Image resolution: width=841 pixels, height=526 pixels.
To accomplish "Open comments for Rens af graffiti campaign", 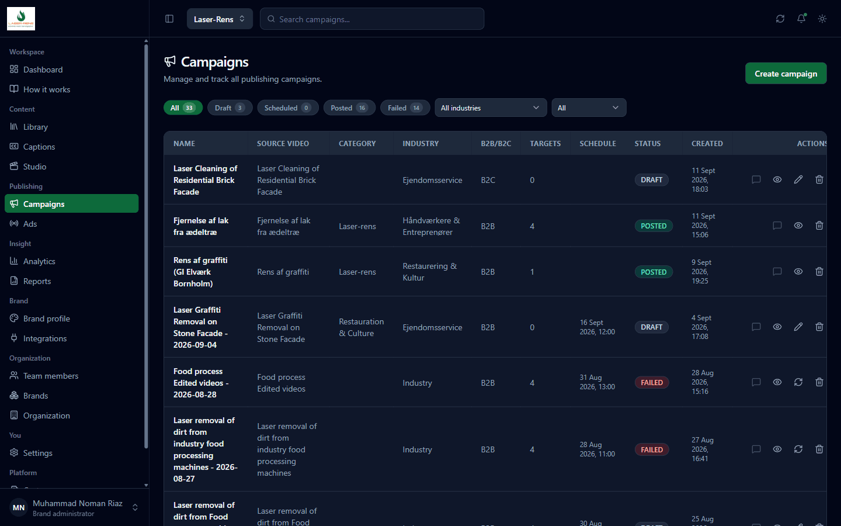I will coord(777,272).
